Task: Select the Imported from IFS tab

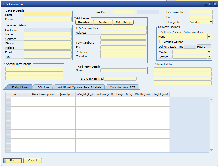Action: (x=122, y=87)
